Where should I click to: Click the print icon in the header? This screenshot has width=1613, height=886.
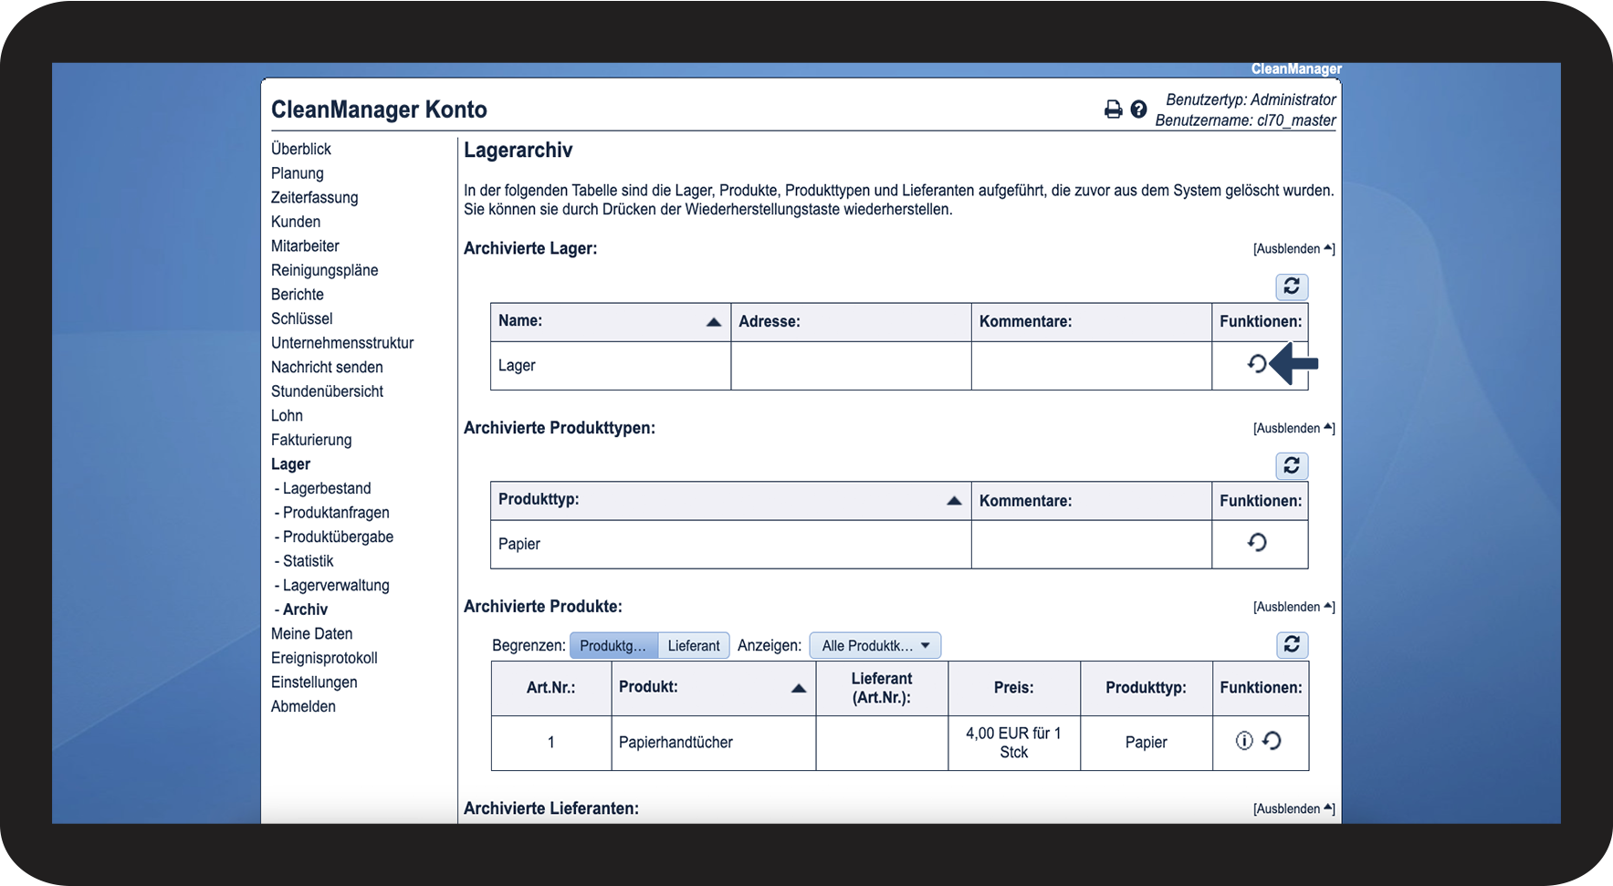click(1113, 109)
